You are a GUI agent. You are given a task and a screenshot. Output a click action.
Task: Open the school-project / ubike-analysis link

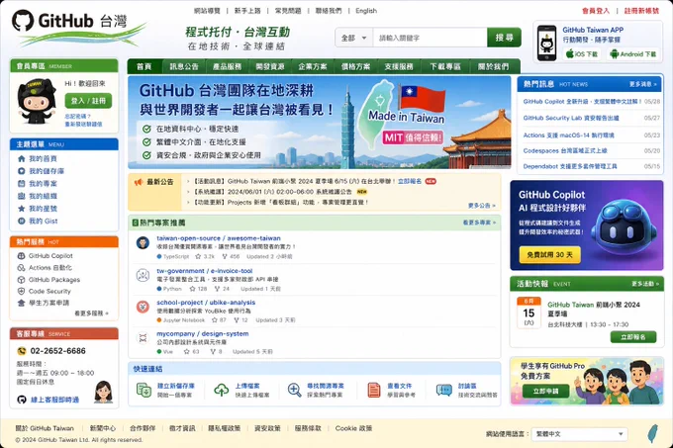pyautogui.click(x=206, y=303)
